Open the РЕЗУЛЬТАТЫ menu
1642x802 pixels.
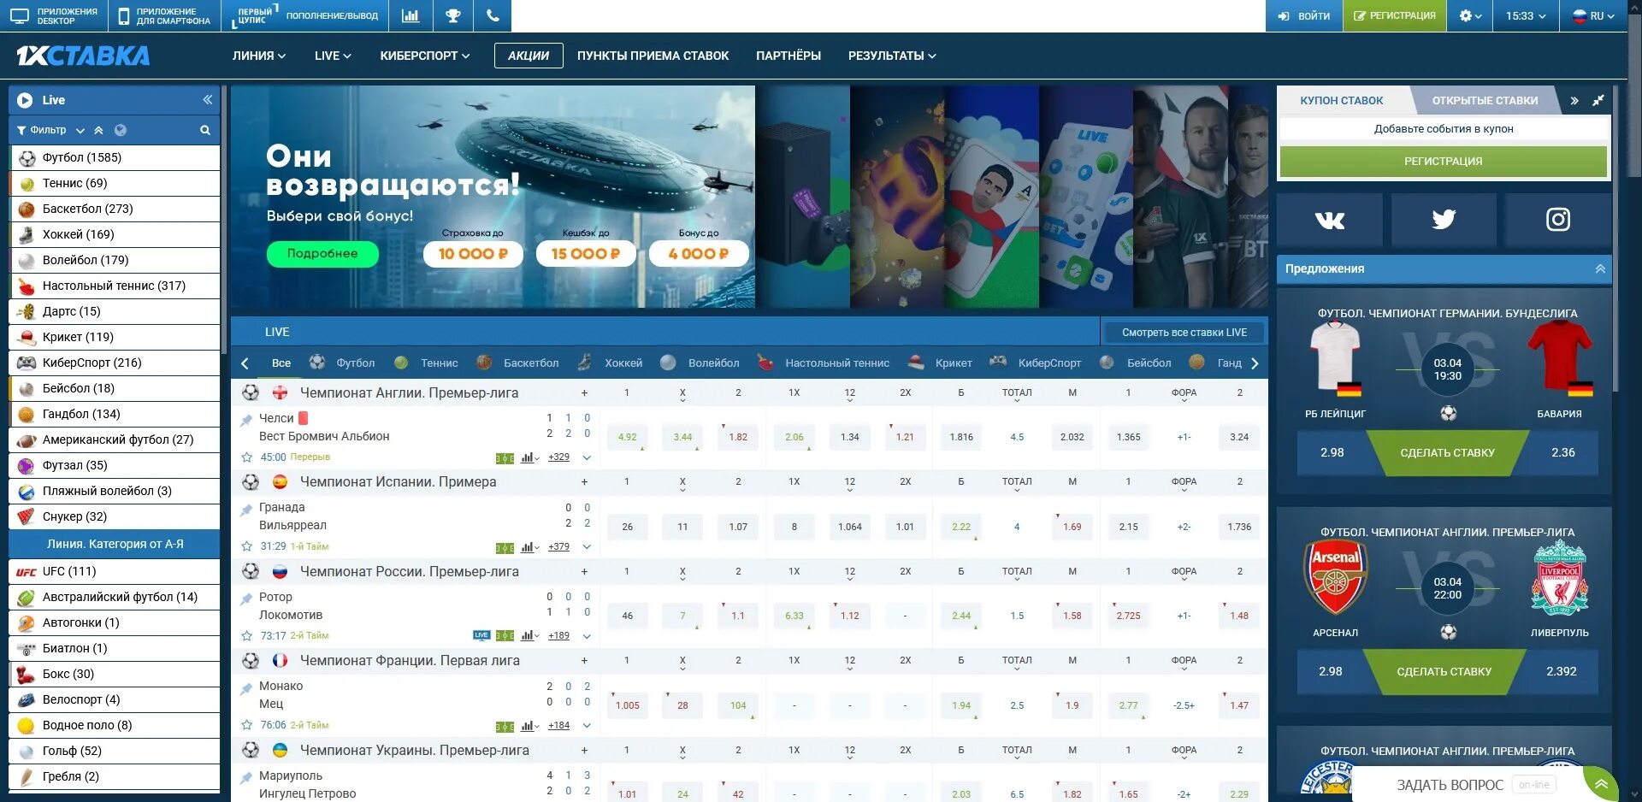[892, 56]
